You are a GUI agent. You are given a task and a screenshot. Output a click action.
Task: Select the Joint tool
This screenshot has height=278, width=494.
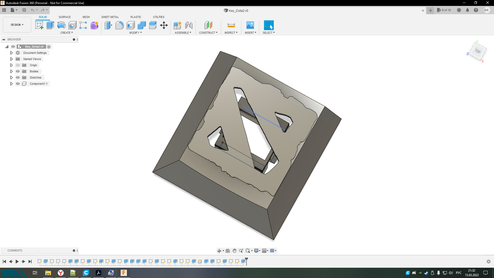click(189, 25)
